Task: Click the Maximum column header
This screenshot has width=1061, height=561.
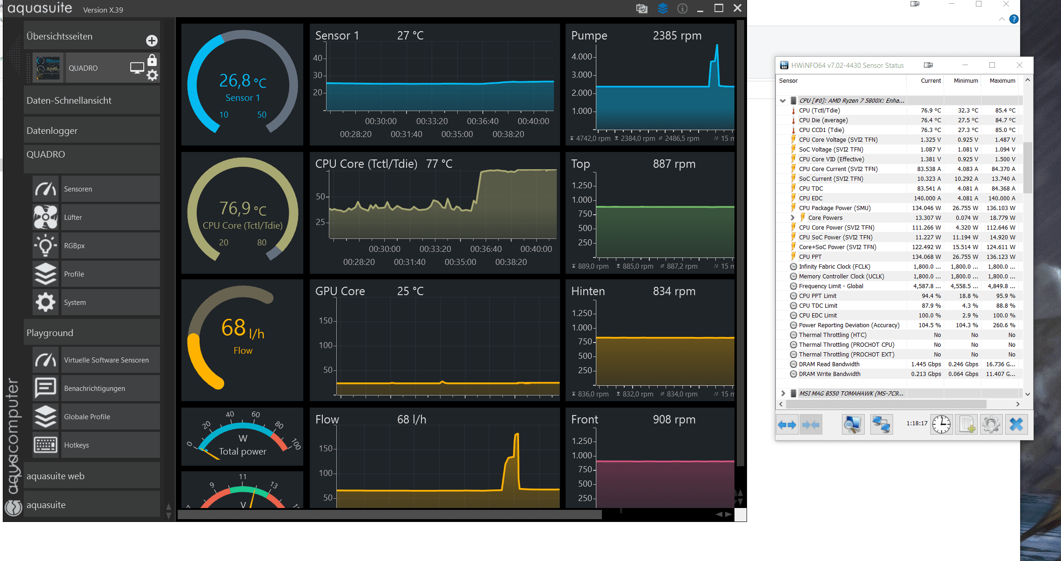Action: 1000,81
